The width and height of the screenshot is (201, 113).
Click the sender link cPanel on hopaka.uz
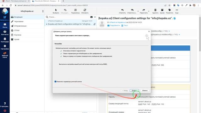(x=118, y=22)
